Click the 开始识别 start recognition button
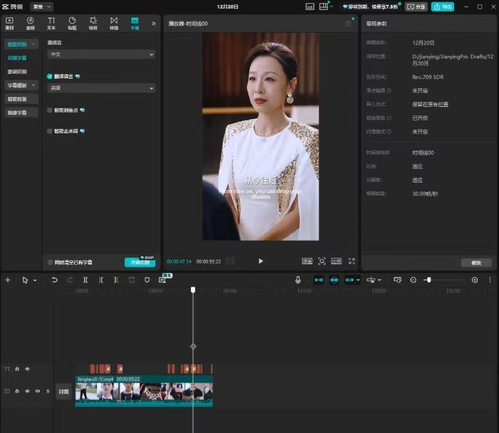 (x=140, y=262)
